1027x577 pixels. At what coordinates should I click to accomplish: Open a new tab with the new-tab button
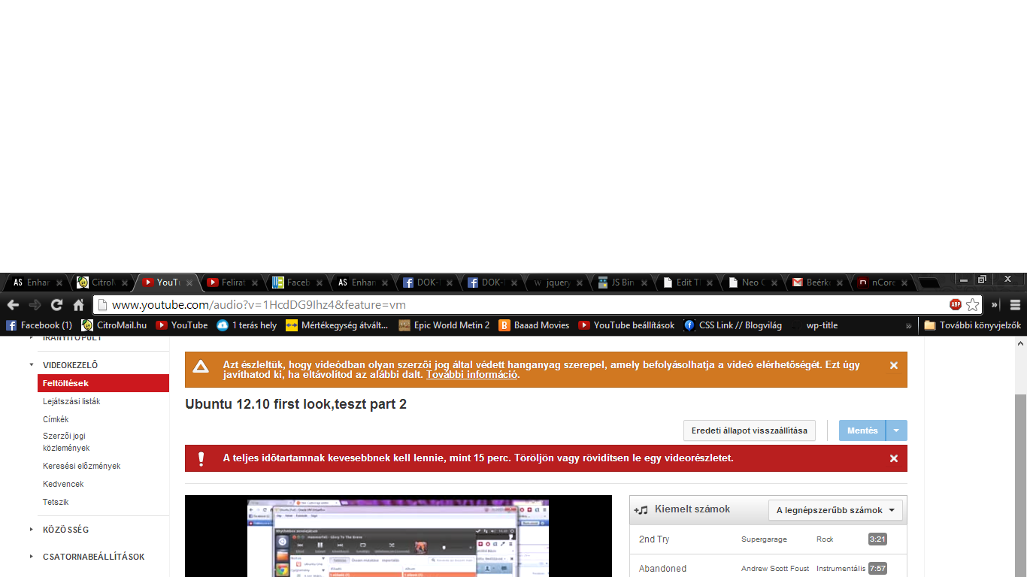click(929, 283)
